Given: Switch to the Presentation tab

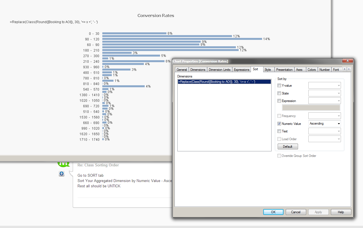Looking at the screenshot, I should [x=284, y=70].
